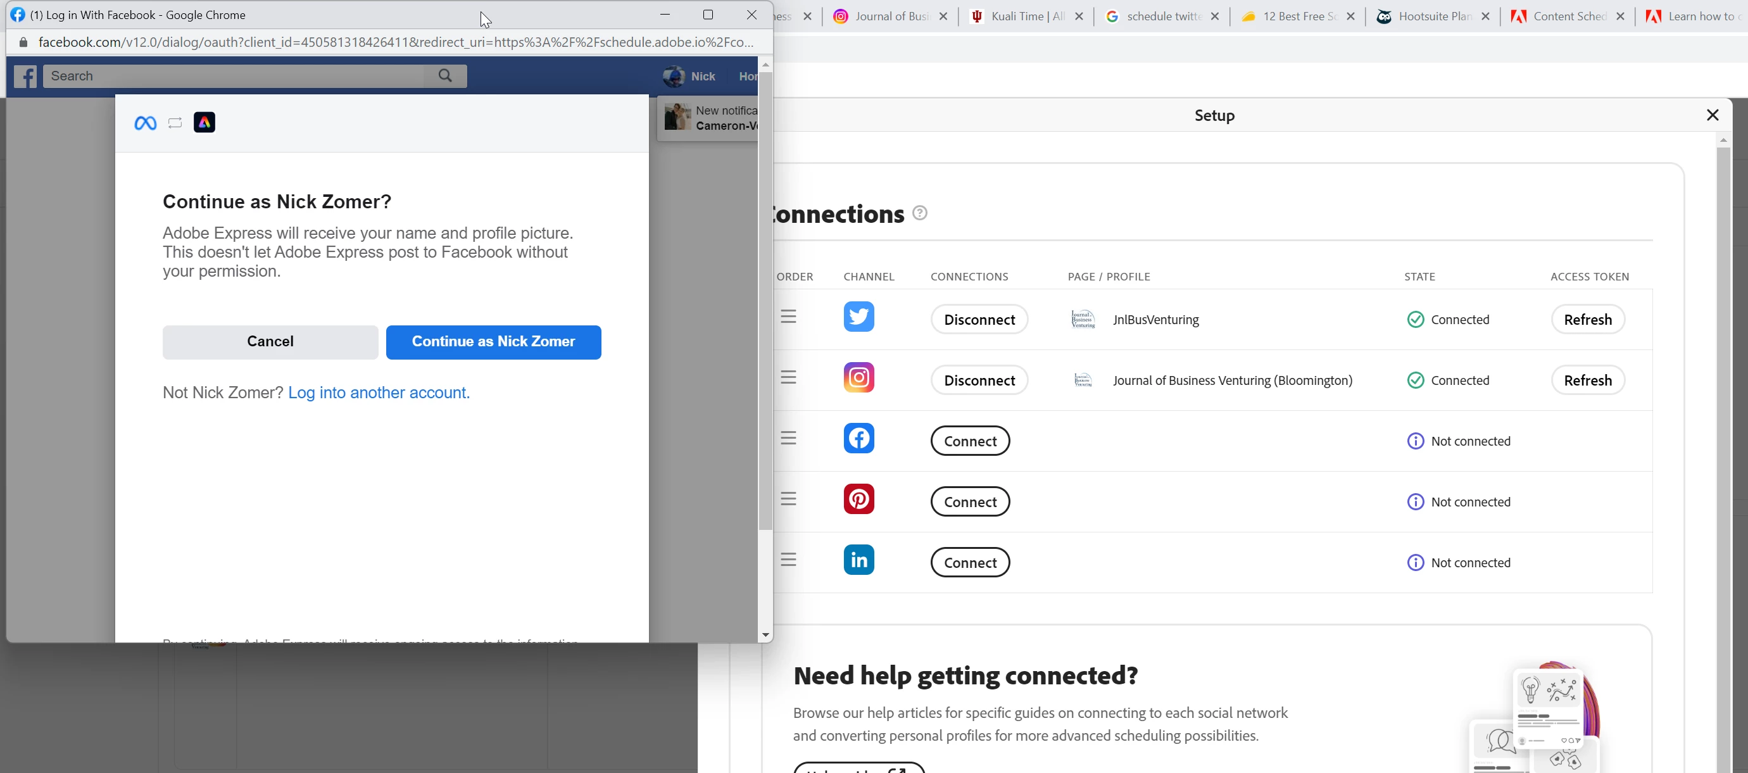Click the Facebook logo in the blue header
Viewport: 1748px width, 773px height.
25,76
